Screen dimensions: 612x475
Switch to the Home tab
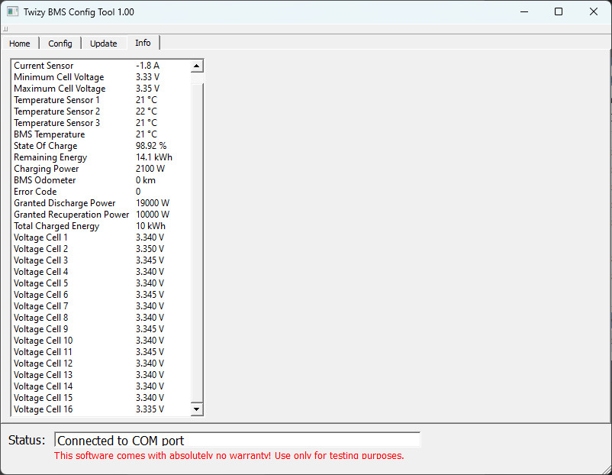pos(20,44)
